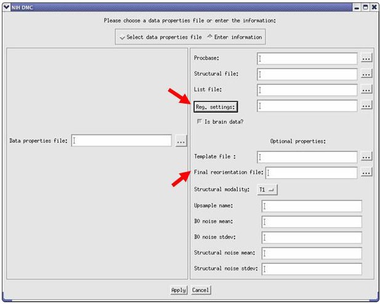Focus the Structural file input field
380x304 pixels.
(x=307, y=74)
